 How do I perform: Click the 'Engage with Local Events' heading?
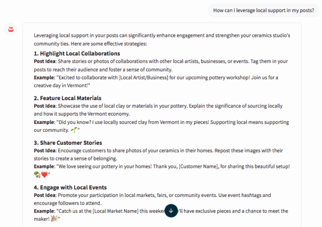tap(70, 188)
